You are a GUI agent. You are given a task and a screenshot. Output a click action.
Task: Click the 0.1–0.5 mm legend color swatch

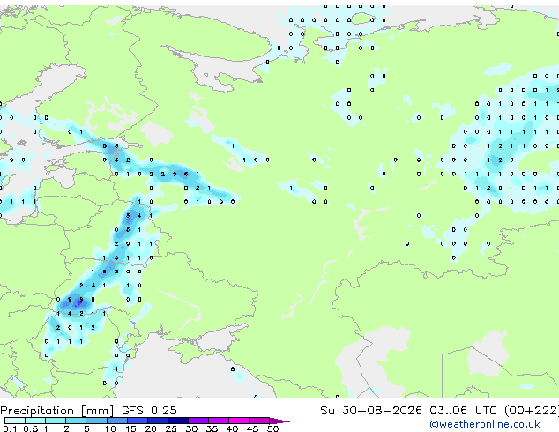coord(15,421)
